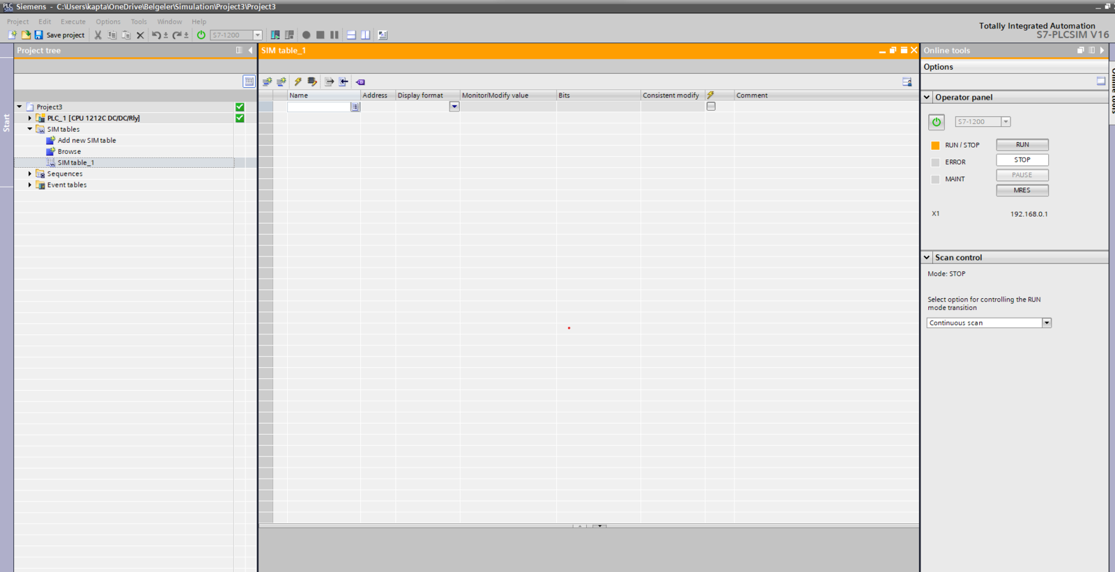
Task: Open the Help menu
Action: 199,22
